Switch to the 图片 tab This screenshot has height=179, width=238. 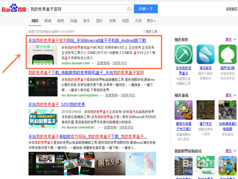click(x=99, y=21)
